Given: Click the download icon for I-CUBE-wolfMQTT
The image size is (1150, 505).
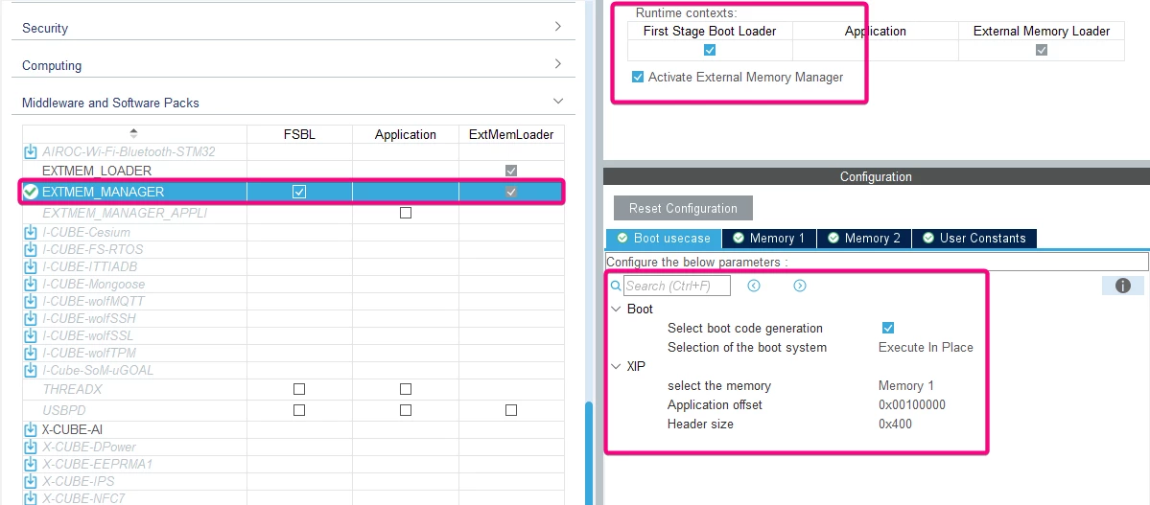Looking at the screenshot, I should [x=31, y=301].
